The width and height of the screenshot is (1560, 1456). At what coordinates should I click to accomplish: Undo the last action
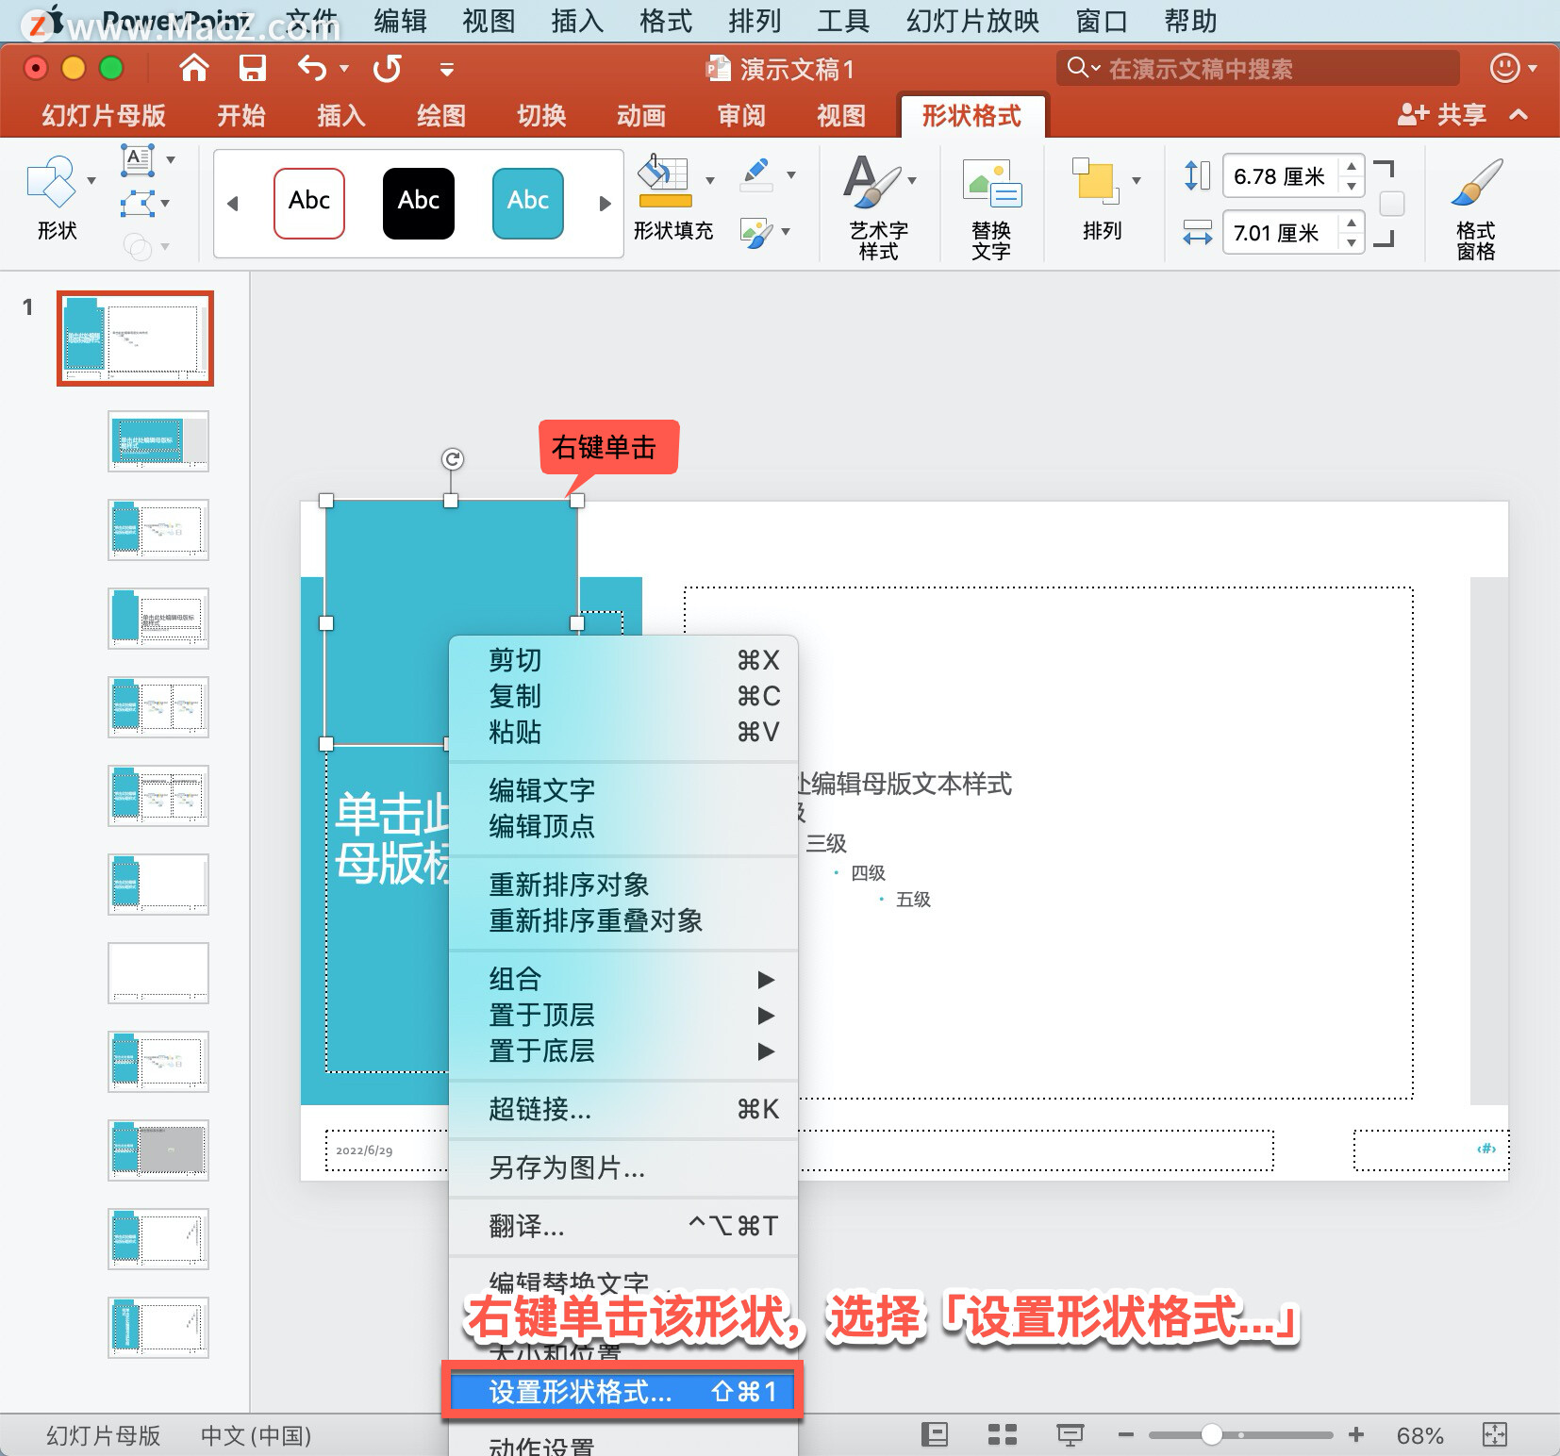312,68
